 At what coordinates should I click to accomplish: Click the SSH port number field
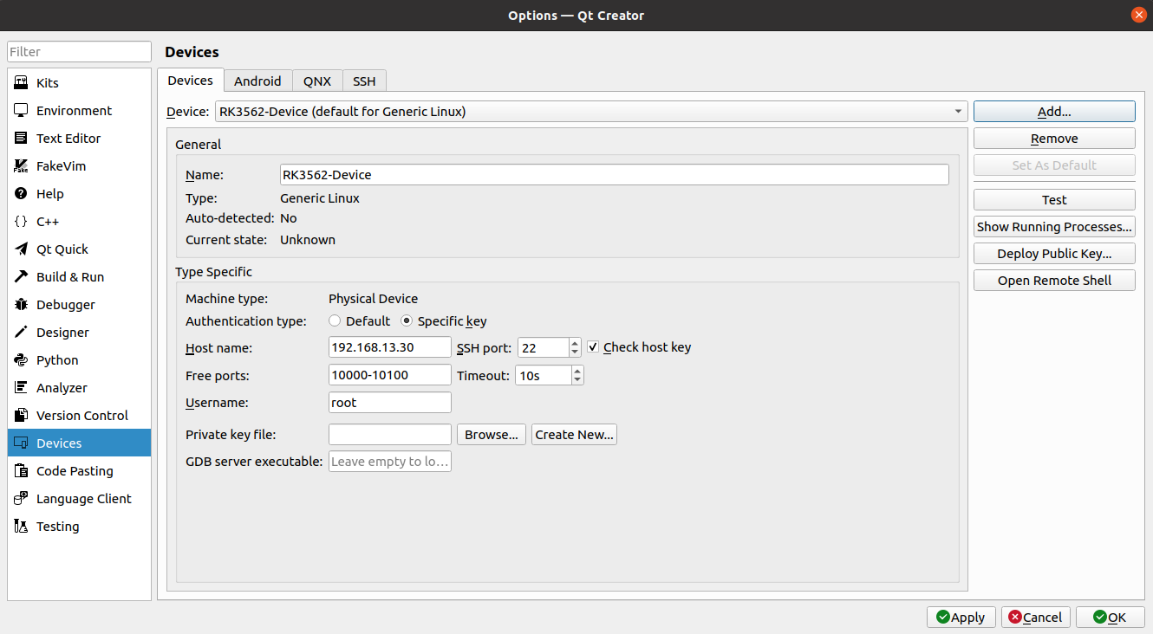tap(544, 348)
